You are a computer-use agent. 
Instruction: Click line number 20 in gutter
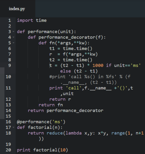click(8, 150)
